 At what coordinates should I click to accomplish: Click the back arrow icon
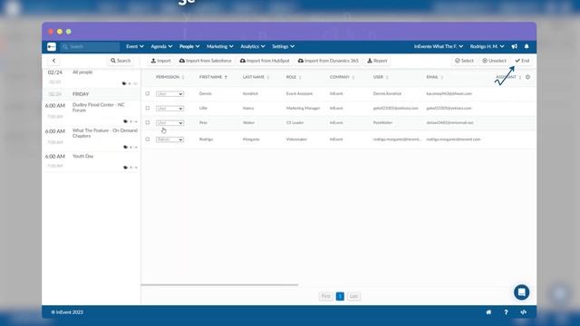point(53,61)
